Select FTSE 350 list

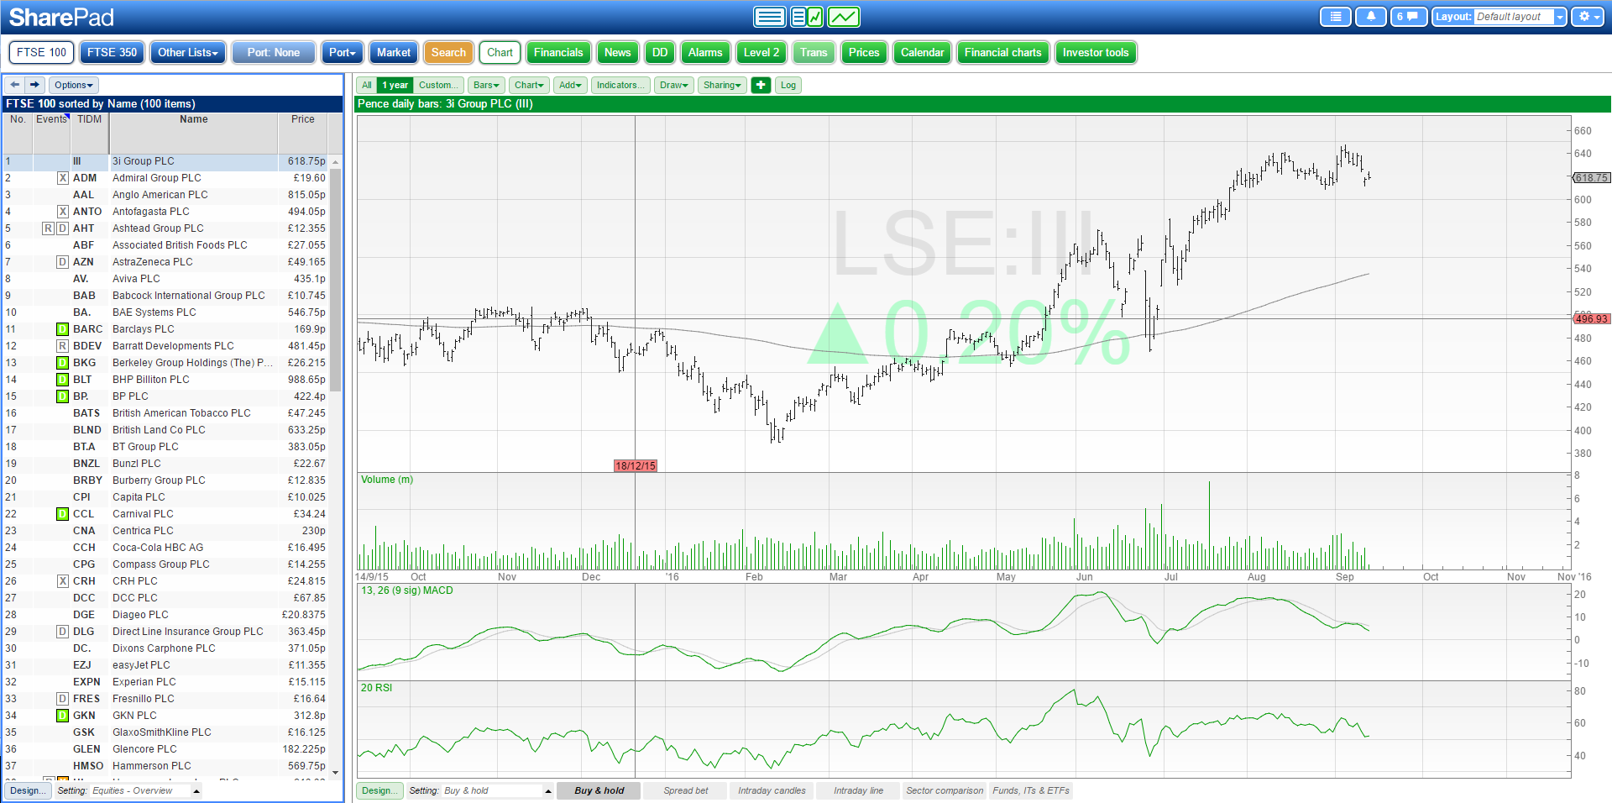[112, 52]
